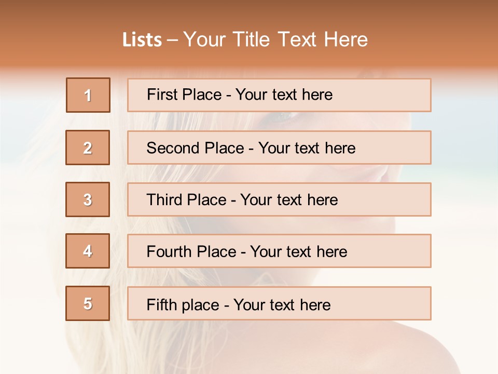
Task: Click 'Your Title Text Here' in heading
Action: [275, 39]
